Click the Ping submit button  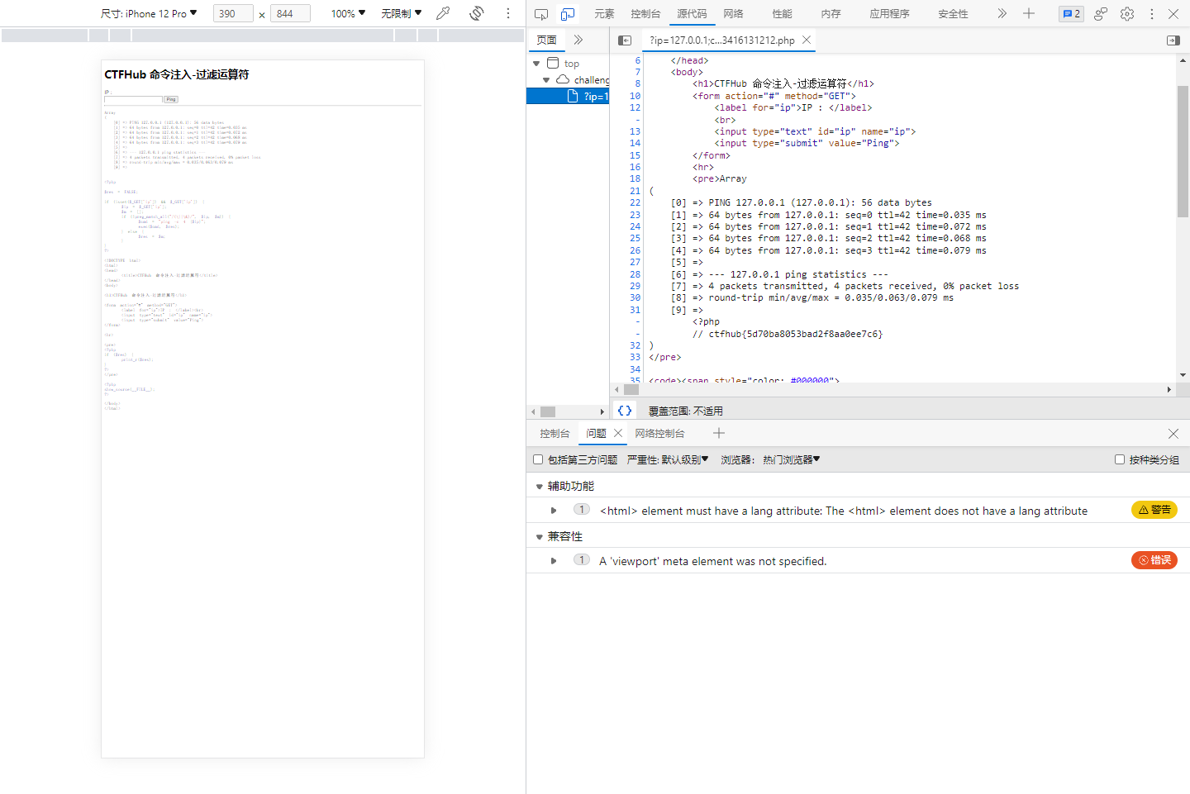(170, 99)
